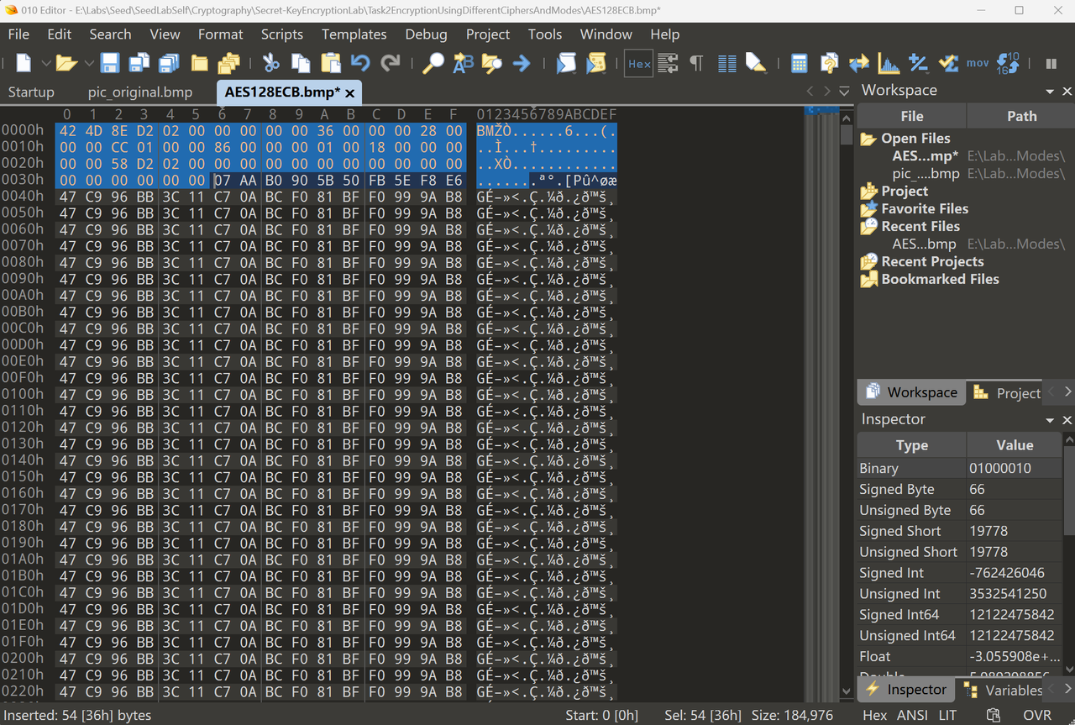Save the current file with the floppy icon
The image size is (1075, 725).
[x=109, y=63]
